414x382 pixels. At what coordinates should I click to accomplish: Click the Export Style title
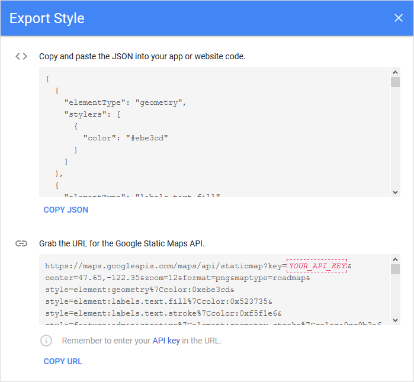(x=47, y=18)
